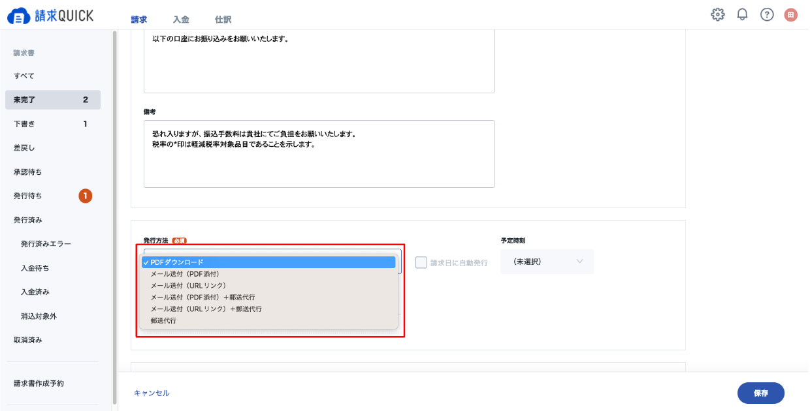Enable 請求日に自動発行 checkbox
Viewport: 810px width, 411px height.
[421, 262]
